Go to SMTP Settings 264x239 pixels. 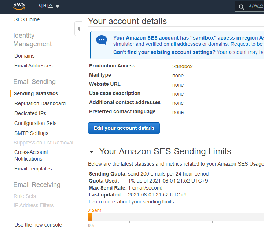(32, 133)
